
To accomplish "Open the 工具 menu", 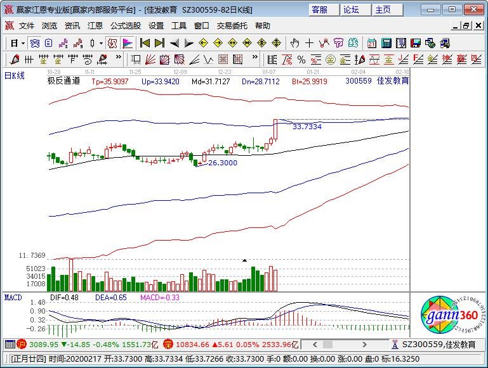I will [x=179, y=26].
